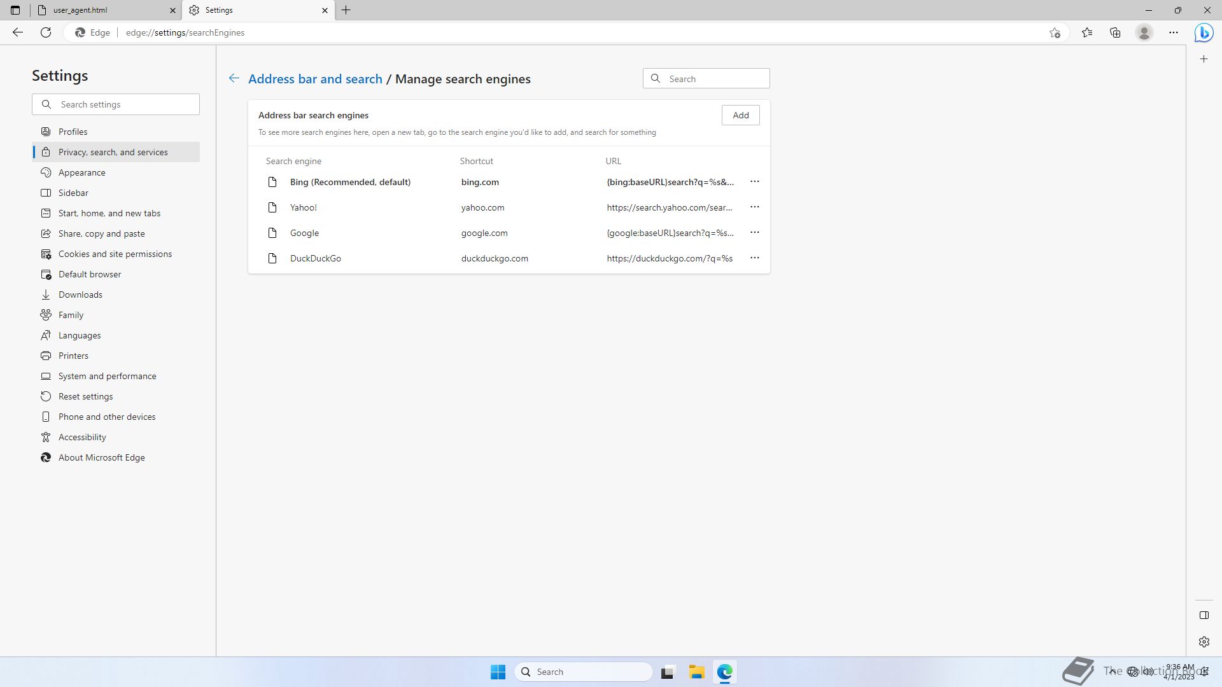Click the Bing row page icon
The height and width of the screenshot is (687, 1222).
(272, 182)
